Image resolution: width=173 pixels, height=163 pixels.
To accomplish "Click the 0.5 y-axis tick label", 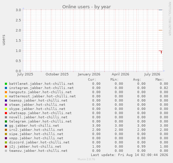I will click(18, 61).
